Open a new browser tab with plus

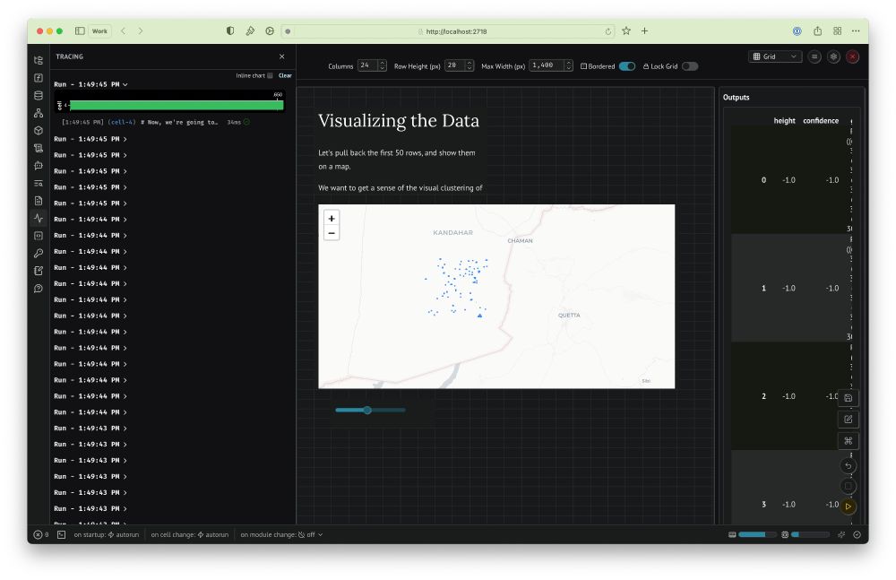[x=644, y=30]
